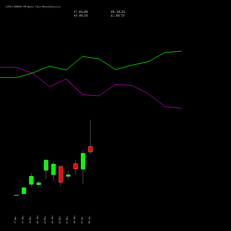
Task: Click the open value O: 38.15
Action: 81,16
